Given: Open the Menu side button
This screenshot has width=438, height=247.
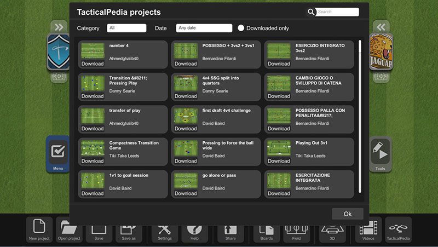Looking at the screenshot, I should click(58, 154).
